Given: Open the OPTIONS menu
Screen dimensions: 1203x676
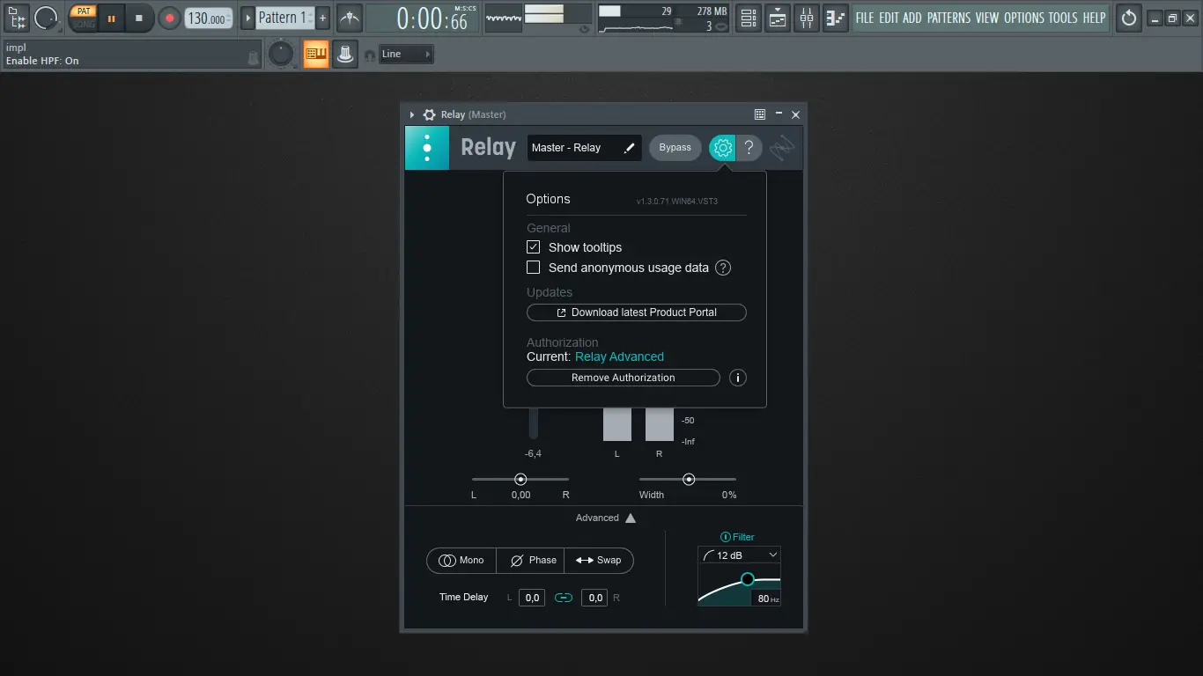Looking at the screenshot, I should [1024, 18].
